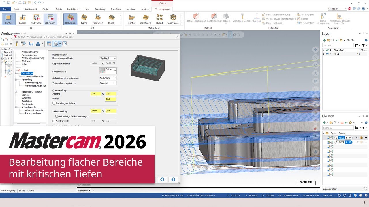This screenshot has height=207, width=369.
Task: Select the 2D-Dynamisch toolpath icon
Action: coord(37,19)
